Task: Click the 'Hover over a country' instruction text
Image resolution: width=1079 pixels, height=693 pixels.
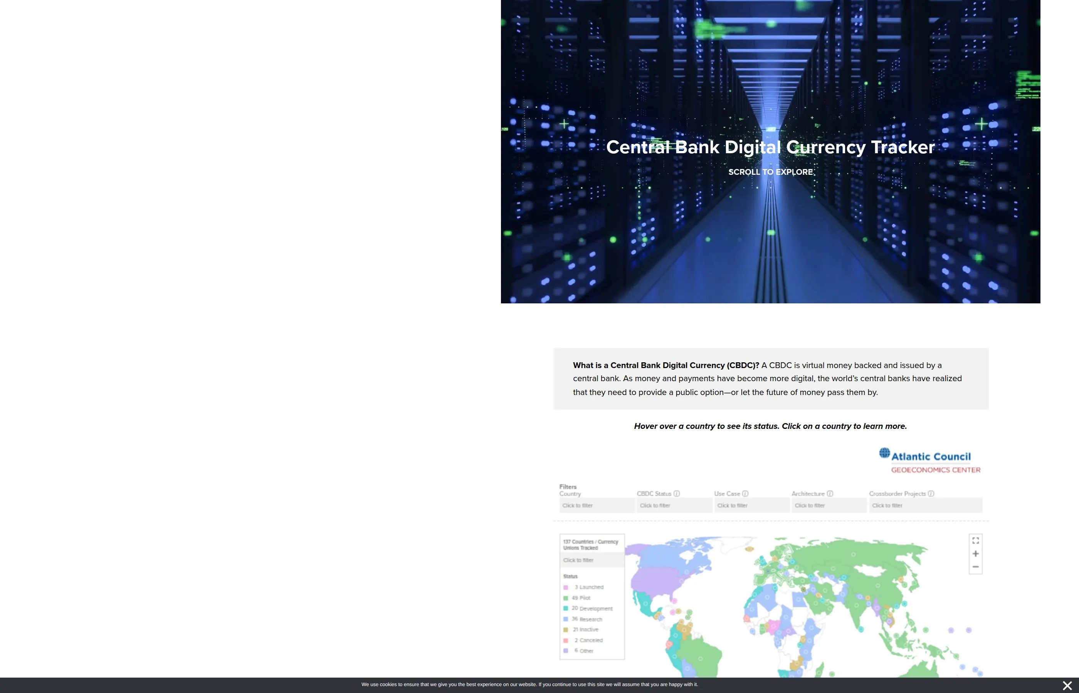Action: [x=770, y=426]
